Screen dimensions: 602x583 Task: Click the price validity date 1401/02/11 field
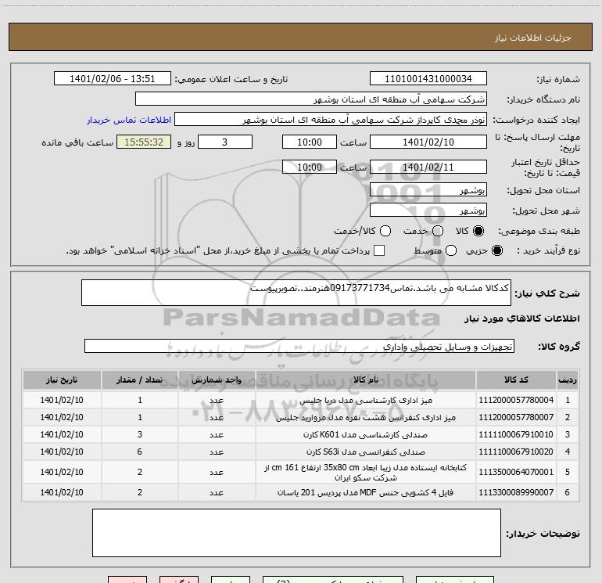(x=428, y=167)
